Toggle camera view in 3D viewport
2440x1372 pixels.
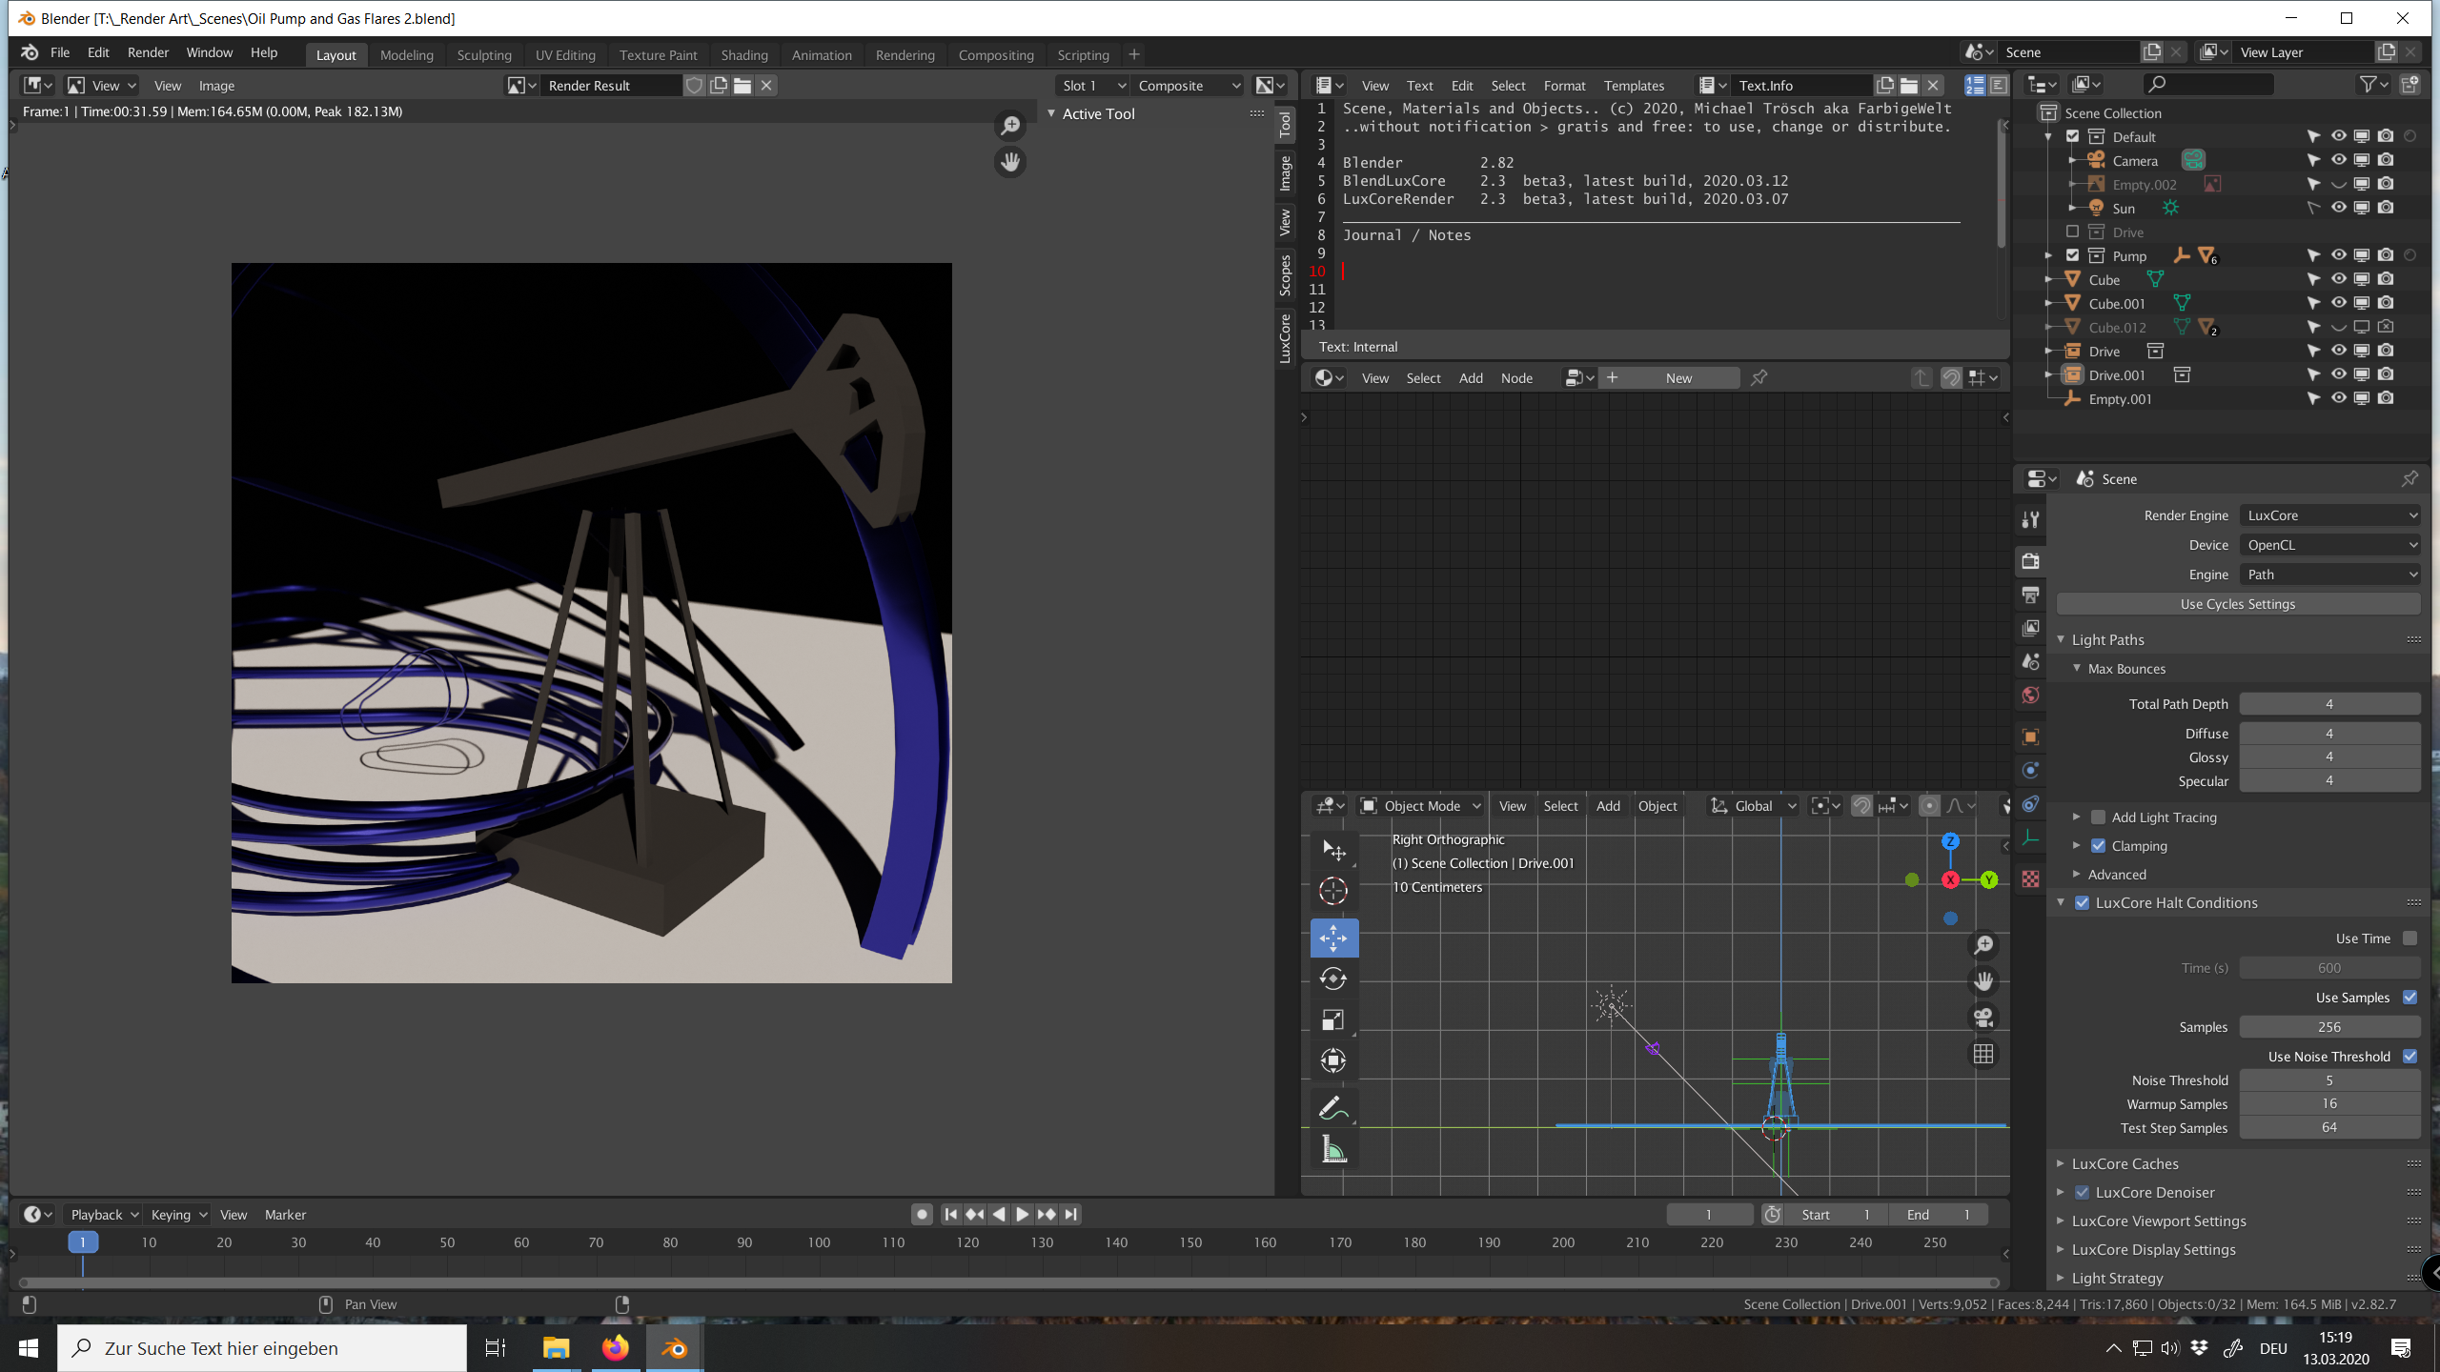click(x=1983, y=1017)
